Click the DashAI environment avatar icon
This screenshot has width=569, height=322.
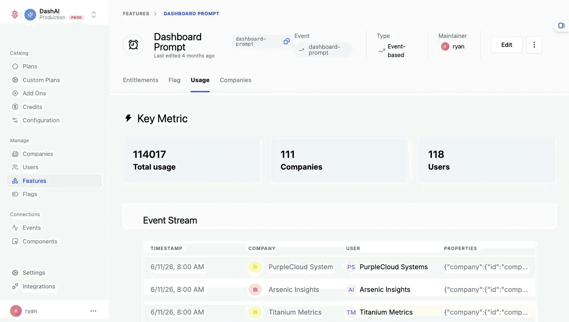coord(30,15)
